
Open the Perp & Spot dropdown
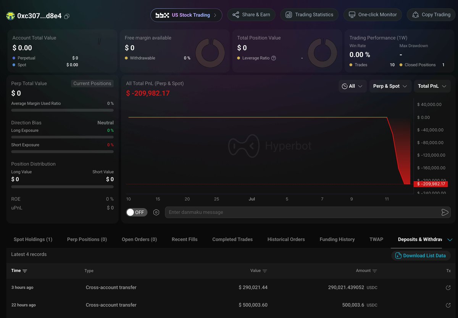tap(390, 86)
